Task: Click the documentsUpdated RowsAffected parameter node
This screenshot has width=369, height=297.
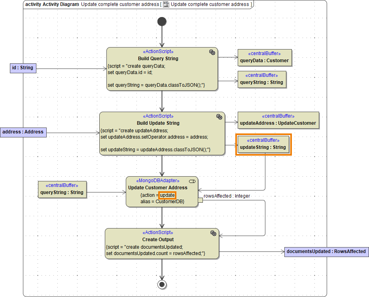Action: point(326,251)
